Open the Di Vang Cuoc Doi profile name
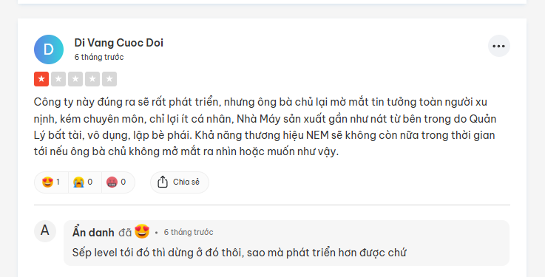 coord(118,43)
